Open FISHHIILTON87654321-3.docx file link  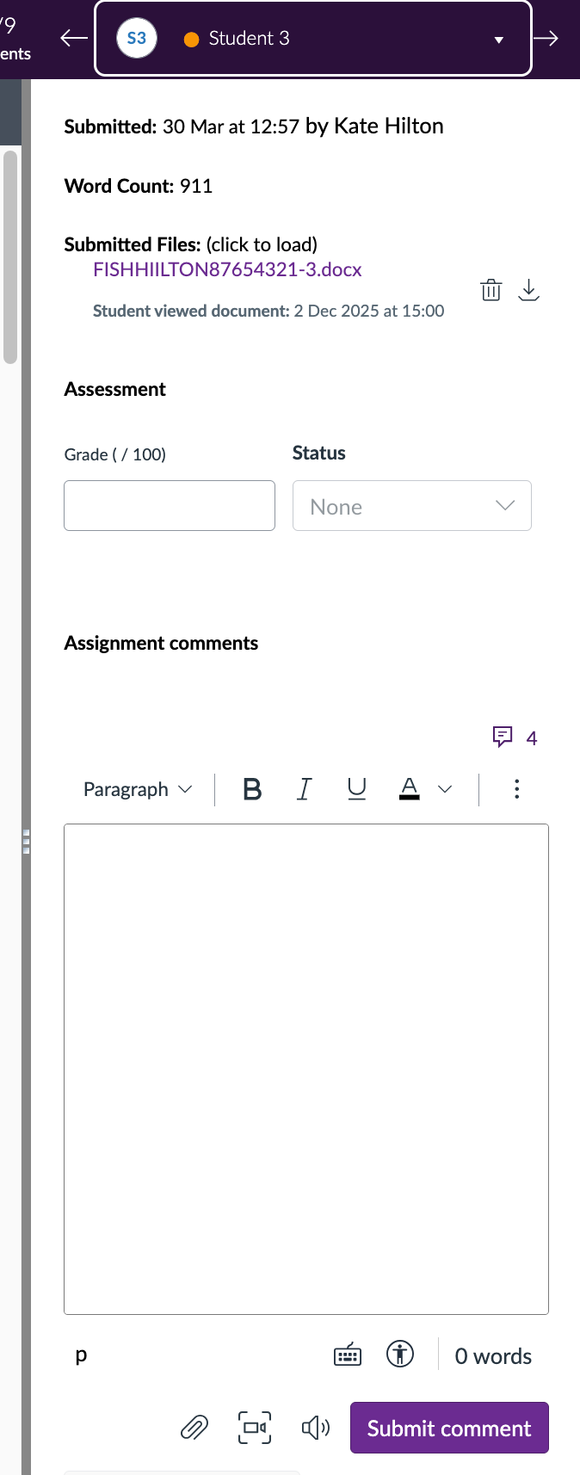click(227, 269)
